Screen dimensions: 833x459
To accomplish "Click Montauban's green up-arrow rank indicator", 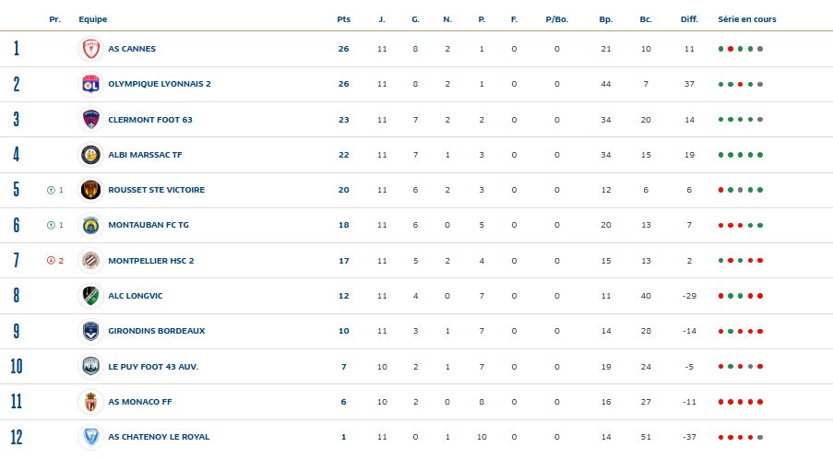I will (51, 225).
